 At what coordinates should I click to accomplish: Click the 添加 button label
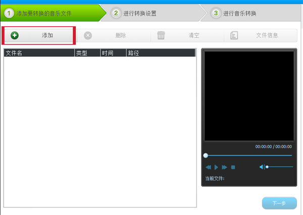click(47, 35)
